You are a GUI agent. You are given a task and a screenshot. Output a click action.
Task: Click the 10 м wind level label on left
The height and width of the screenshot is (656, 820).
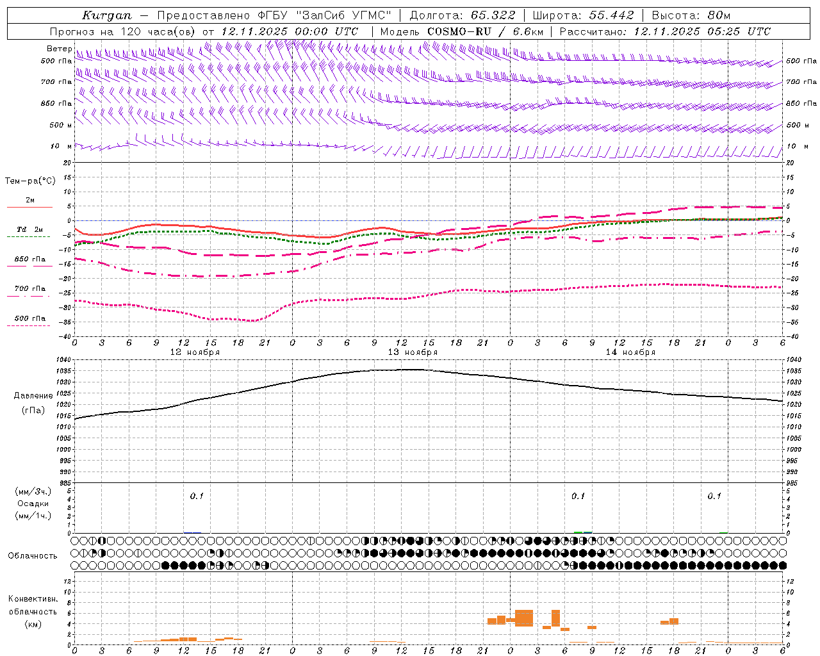[x=61, y=147]
